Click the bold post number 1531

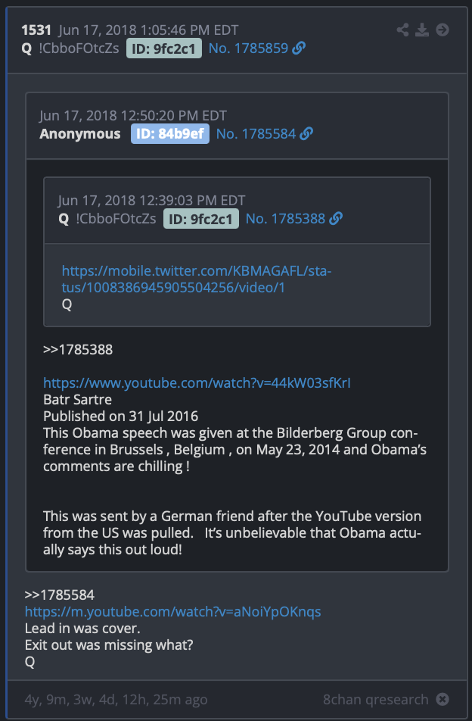36,30
